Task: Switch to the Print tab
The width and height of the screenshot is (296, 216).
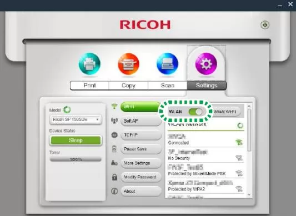Action: pyautogui.click(x=89, y=86)
